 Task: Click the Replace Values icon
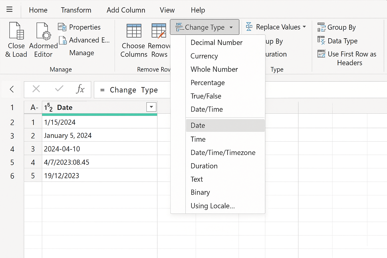249,27
